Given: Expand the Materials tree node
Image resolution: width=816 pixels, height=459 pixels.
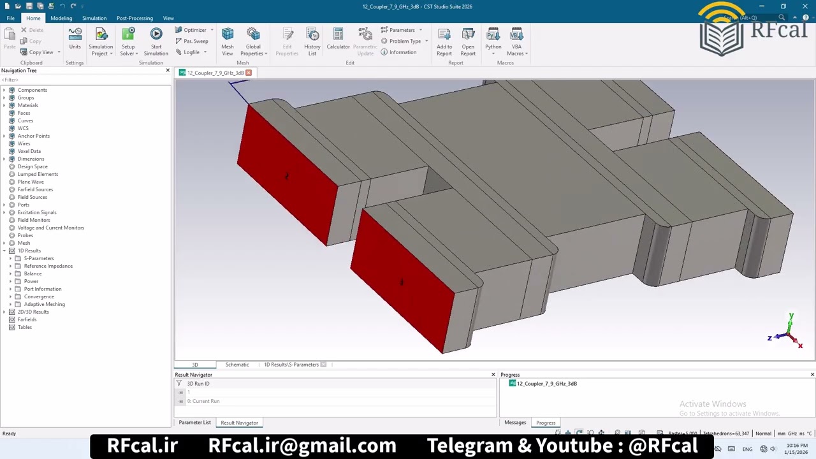Looking at the screenshot, I should (4, 105).
